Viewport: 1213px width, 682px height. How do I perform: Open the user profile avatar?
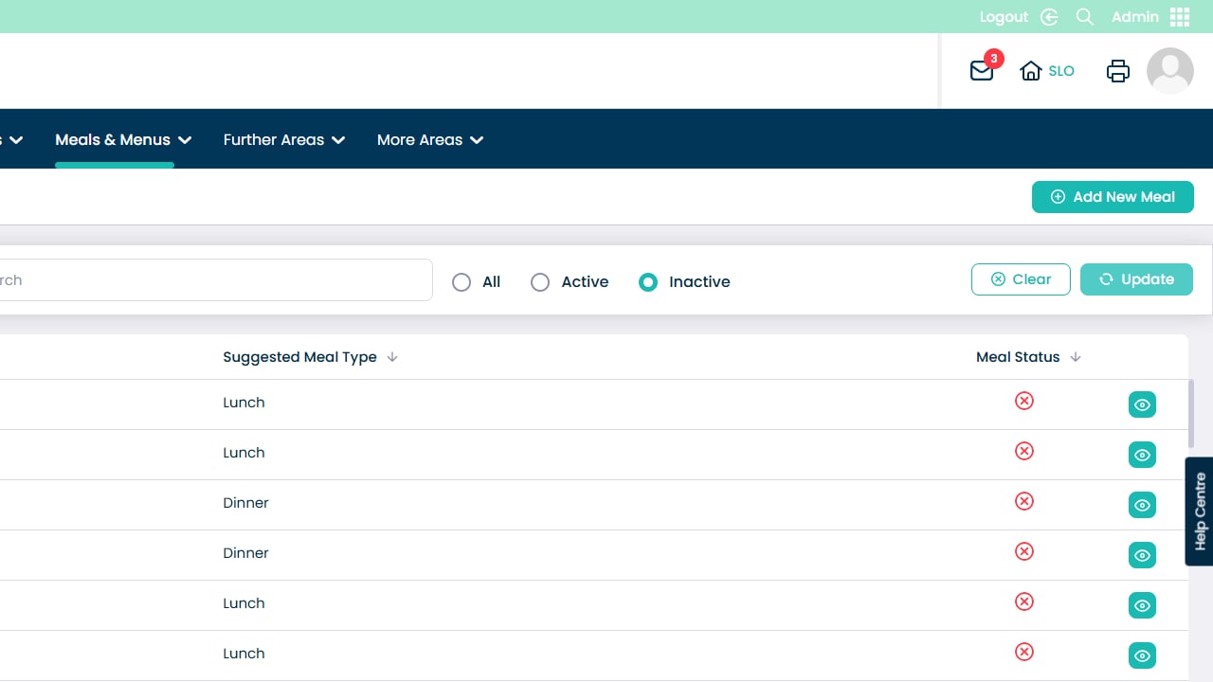(1169, 71)
